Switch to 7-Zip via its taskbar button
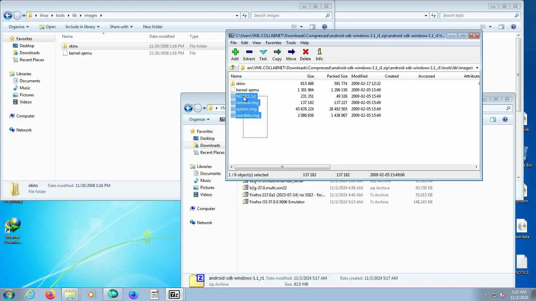The height and width of the screenshot is (301, 536). 174,294
